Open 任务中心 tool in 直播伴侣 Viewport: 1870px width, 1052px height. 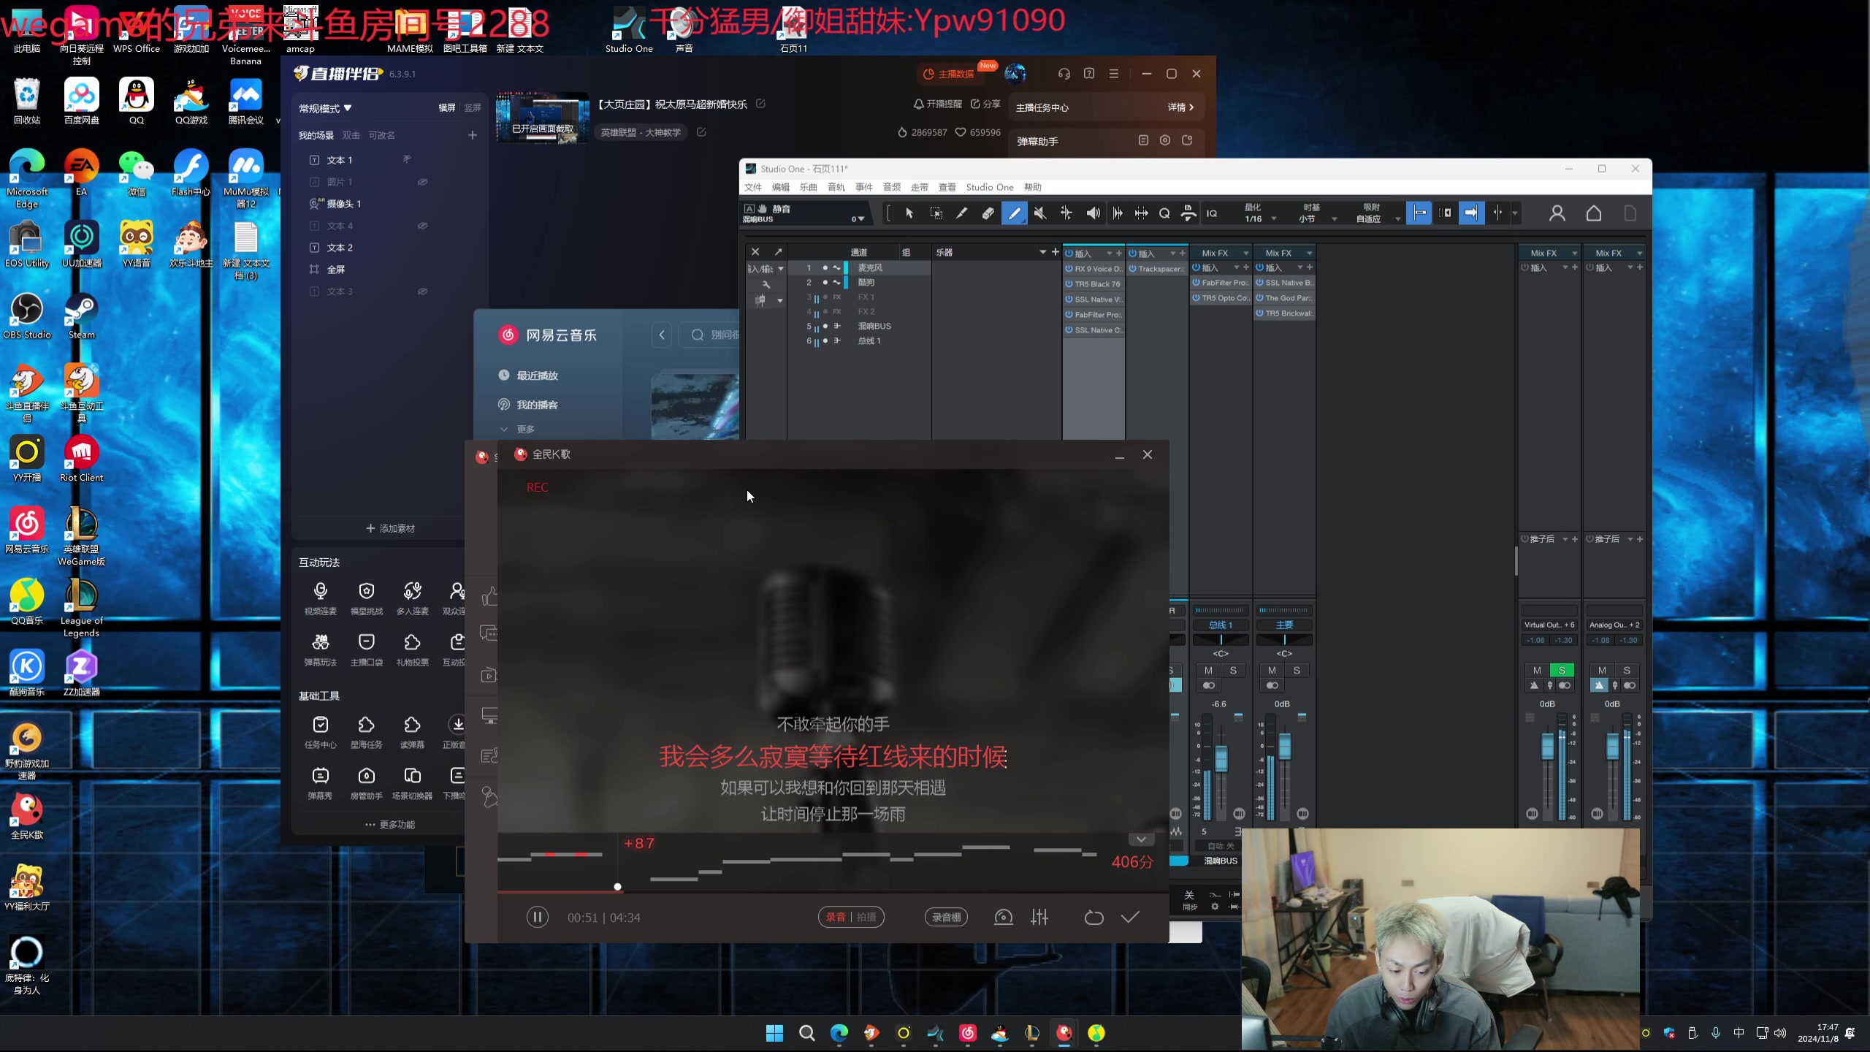pos(321,732)
